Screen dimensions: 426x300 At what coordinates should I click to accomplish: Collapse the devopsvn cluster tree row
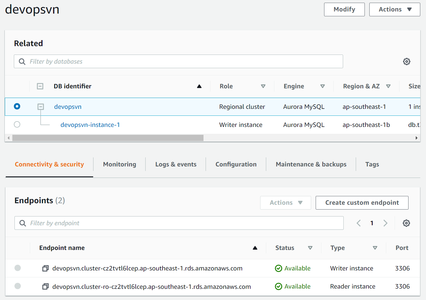pyautogui.click(x=41, y=107)
